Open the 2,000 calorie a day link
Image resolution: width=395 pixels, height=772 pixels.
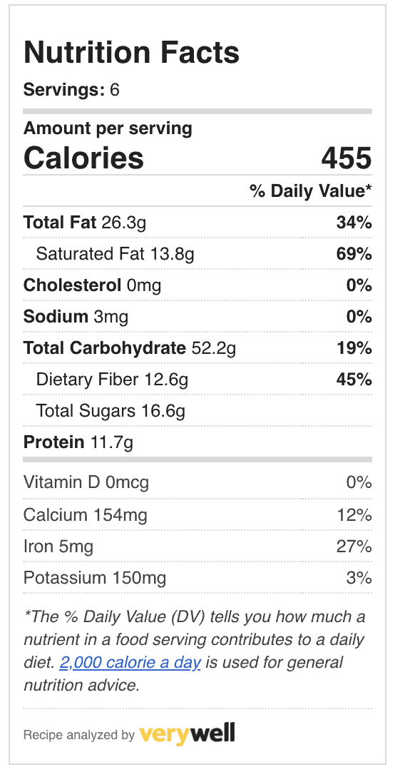tap(130, 663)
